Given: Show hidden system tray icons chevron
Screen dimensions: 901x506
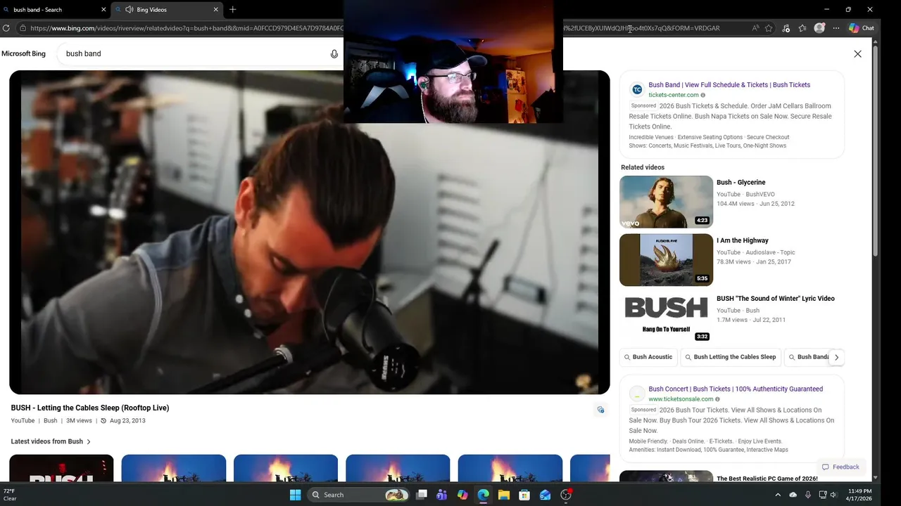Looking at the screenshot, I should point(778,495).
